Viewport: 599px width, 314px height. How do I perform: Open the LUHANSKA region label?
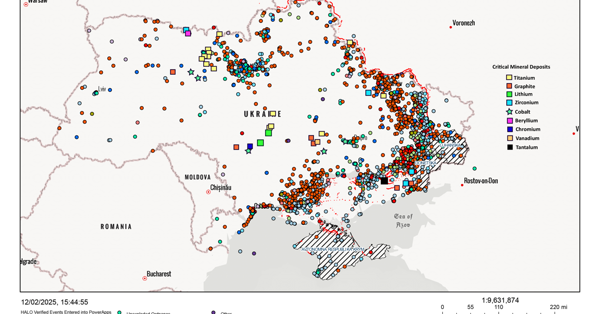point(450,145)
